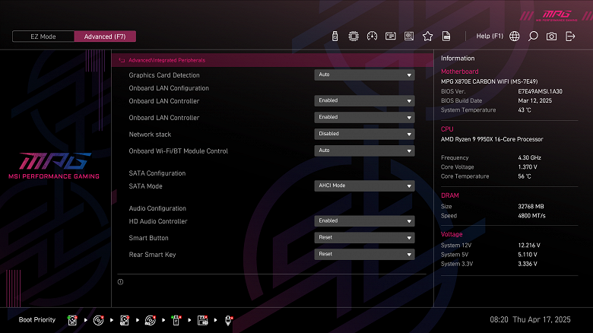Click the Audio Configuration heading
593x333 pixels.
point(157,208)
